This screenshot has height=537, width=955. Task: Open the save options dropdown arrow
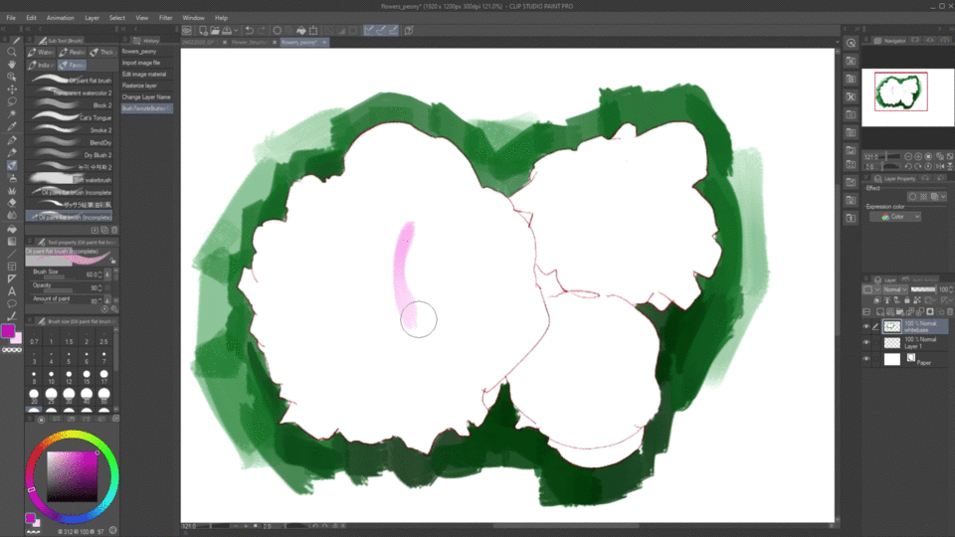[236, 30]
